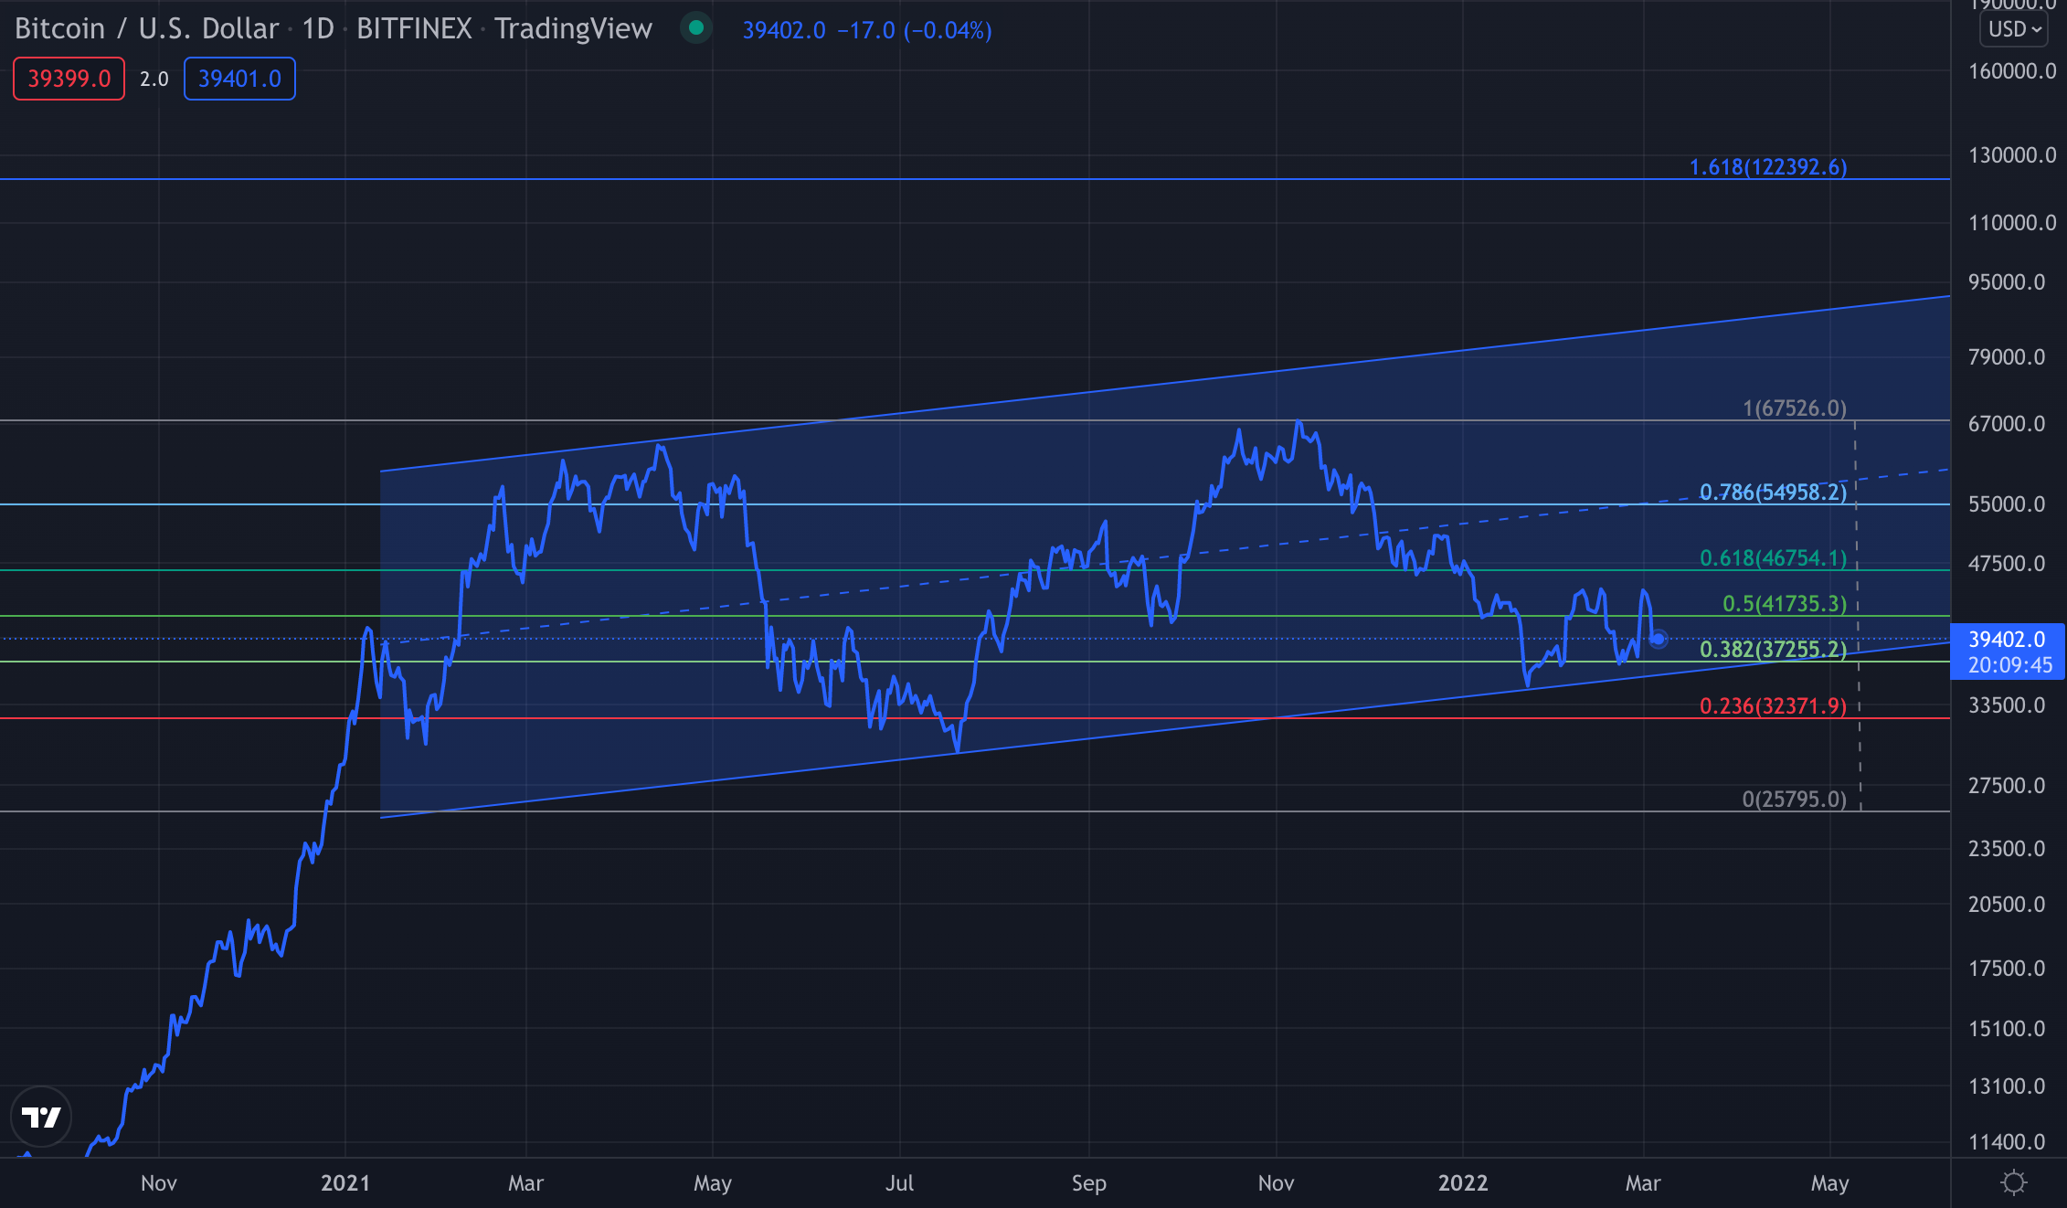Click the red sell price 39399.0 button
The width and height of the screenshot is (2067, 1208).
(x=69, y=79)
